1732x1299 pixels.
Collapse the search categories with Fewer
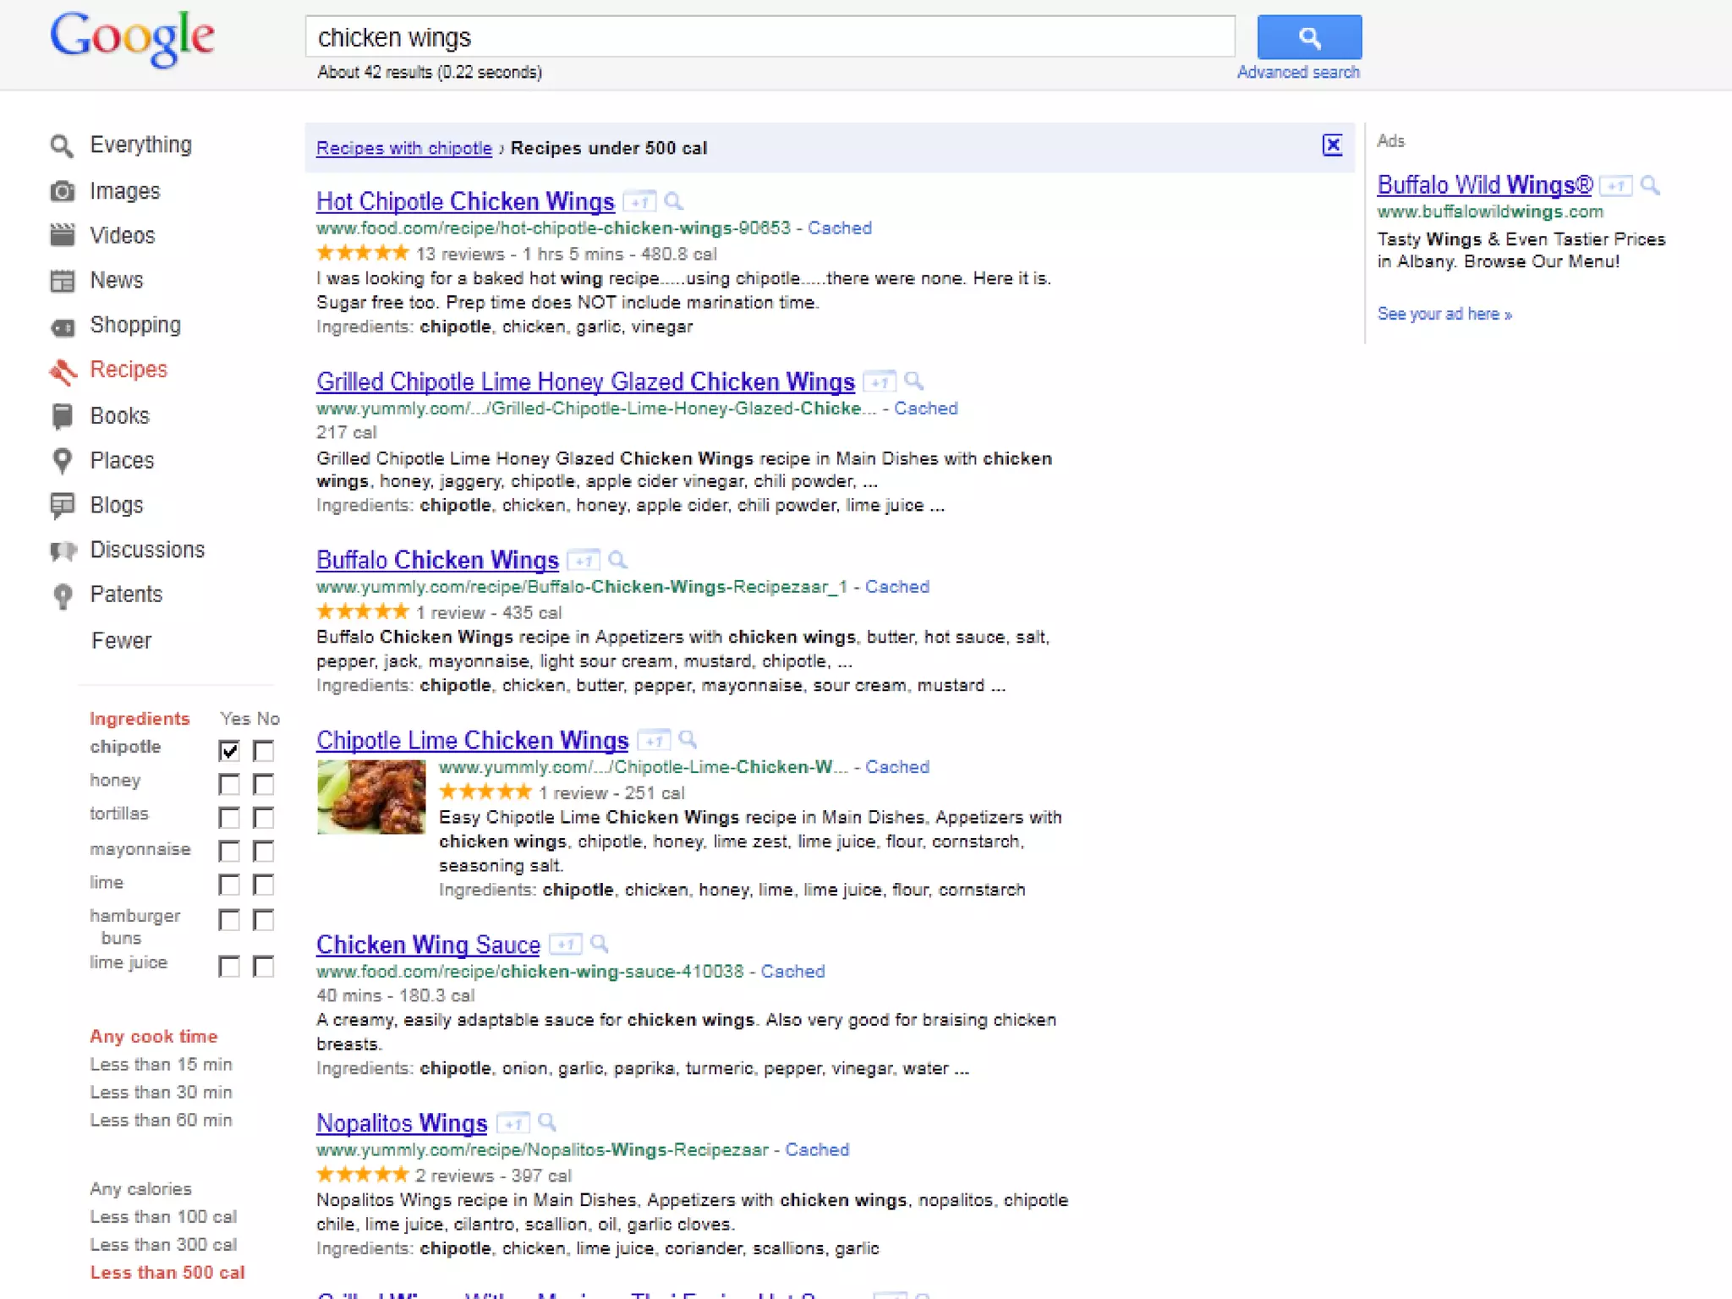(x=121, y=641)
